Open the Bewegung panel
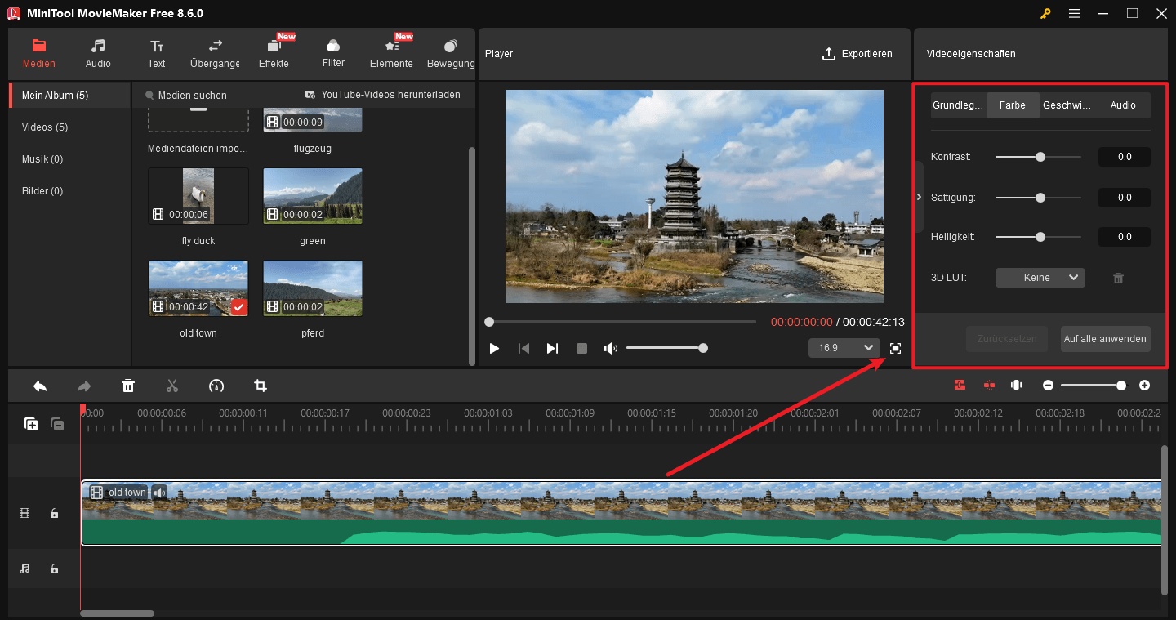1176x620 pixels. tap(450, 52)
